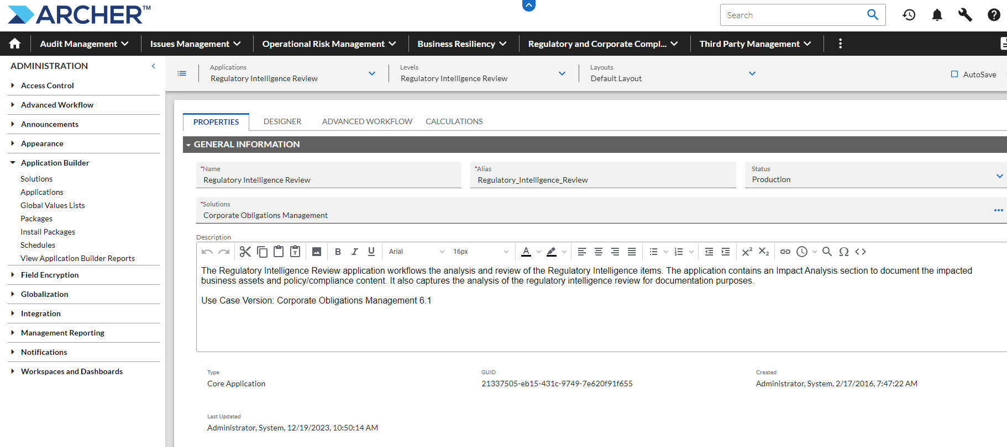Open the Audit Management menu
The height and width of the screenshot is (447, 1007).
point(85,44)
